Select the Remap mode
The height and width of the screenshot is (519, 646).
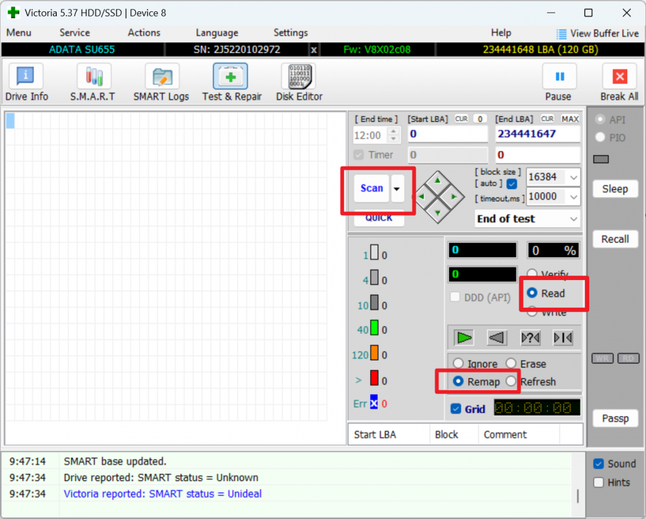[x=459, y=381]
